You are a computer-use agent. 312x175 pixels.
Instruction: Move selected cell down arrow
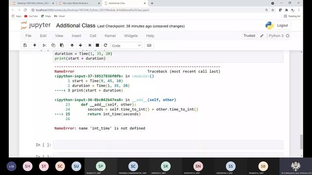pyautogui.click(x=80, y=45)
